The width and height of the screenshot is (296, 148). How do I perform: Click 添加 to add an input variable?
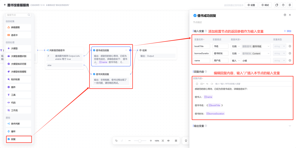[x=288, y=31]
